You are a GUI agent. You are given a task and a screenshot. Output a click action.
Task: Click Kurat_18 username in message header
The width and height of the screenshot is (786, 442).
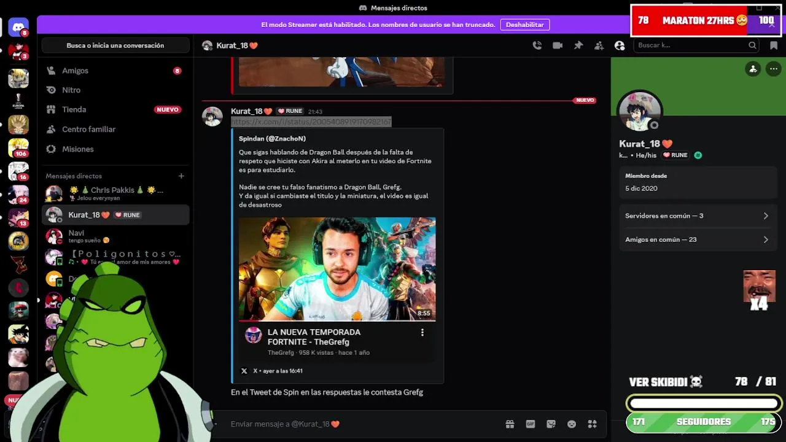coord(252,111)
